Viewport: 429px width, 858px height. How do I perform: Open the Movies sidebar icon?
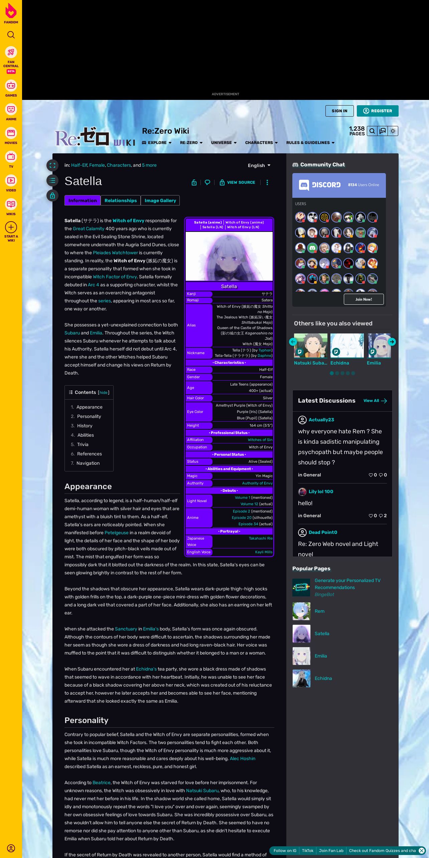(11, 133)
